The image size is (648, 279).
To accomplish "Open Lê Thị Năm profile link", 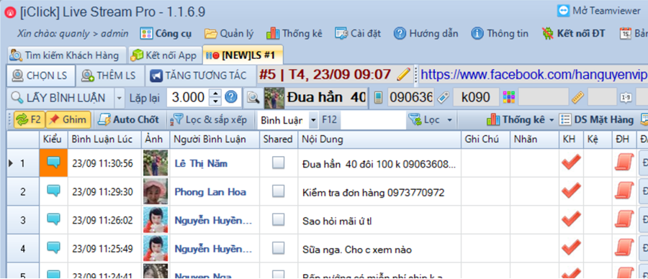I will click(x=201, y=164).
